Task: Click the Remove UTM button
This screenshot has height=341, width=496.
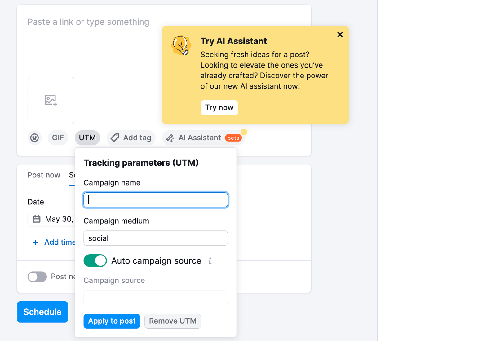Action: pos(173,321)
